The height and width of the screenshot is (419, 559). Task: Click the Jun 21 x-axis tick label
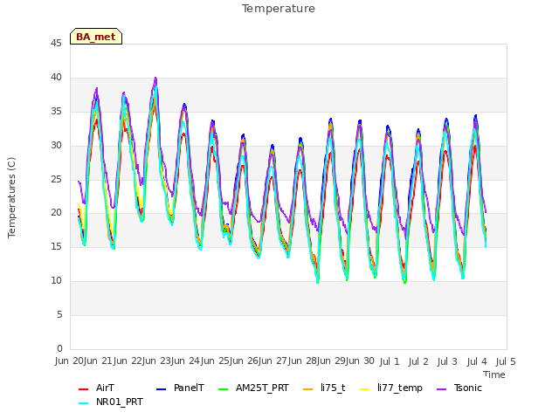(x=99, y=361)
